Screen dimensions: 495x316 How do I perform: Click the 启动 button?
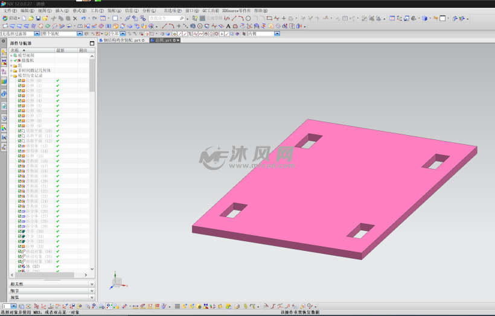10,19
